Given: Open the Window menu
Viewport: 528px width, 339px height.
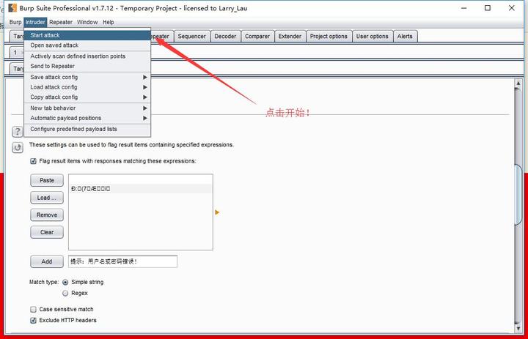Looking at the screenshot, I should 87,22.
